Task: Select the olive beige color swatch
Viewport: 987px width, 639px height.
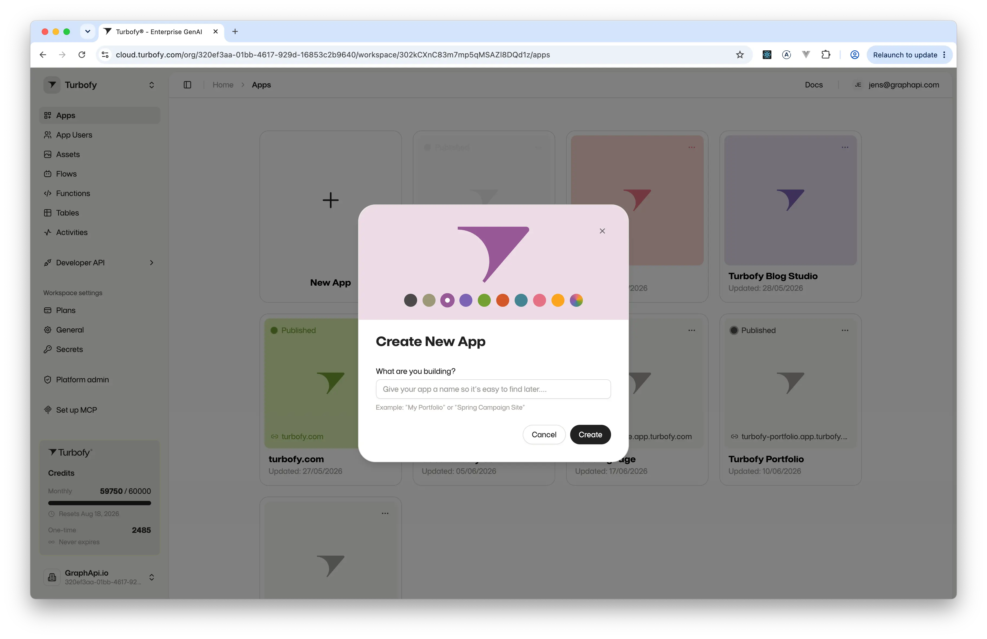Action: (x=429, y=300)
